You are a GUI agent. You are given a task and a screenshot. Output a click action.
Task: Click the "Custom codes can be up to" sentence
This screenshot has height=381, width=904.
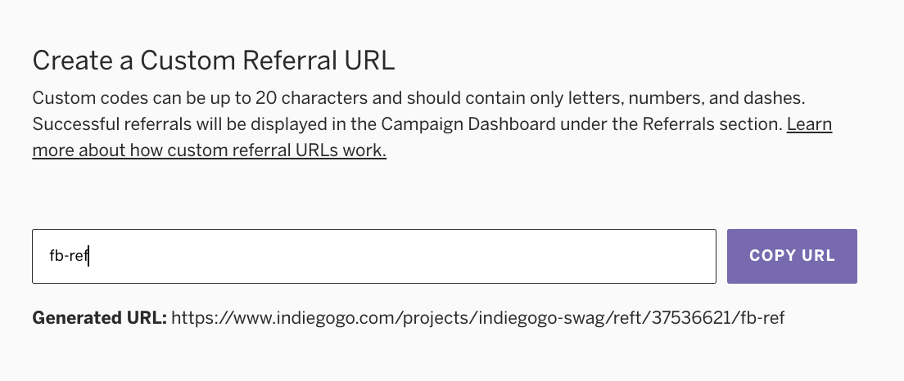123,99
